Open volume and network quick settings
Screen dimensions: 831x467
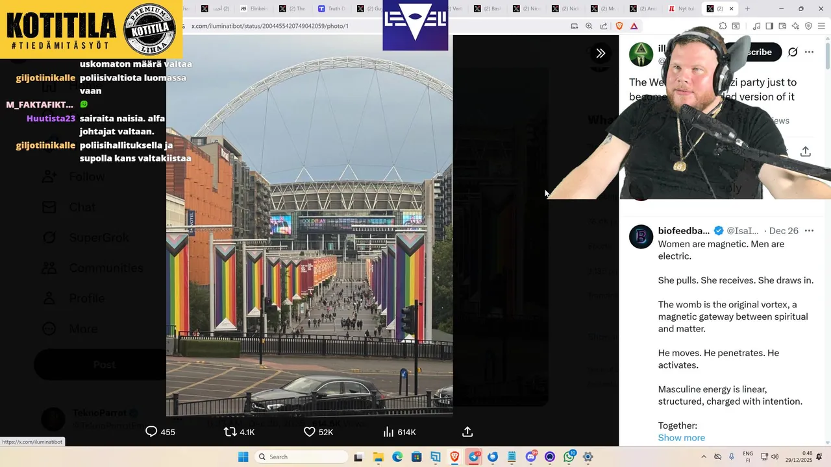click(x=769, y=457)
